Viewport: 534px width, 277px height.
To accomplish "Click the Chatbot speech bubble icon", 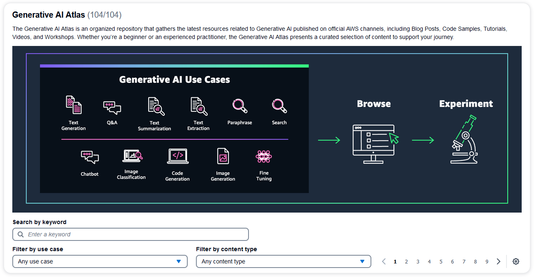I will pos(90,157).
